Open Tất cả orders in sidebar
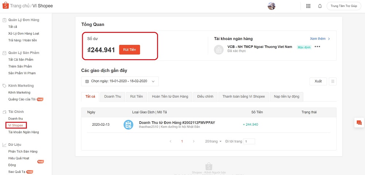This screenshot has height=175, width=365. coord(13,27)
